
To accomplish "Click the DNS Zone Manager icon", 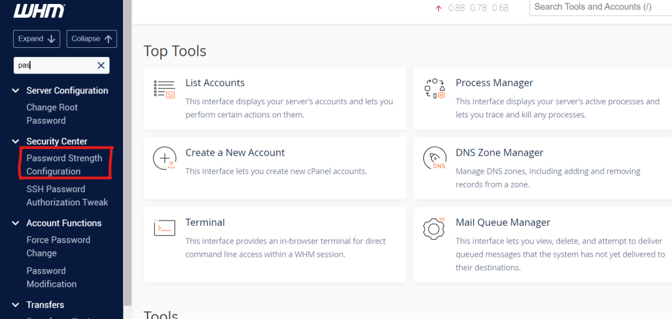I will click(x=434, y=158).
